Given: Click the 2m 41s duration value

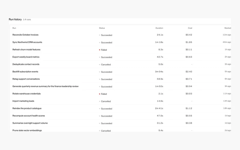Looking at the screenshot, I should point(159,108).
